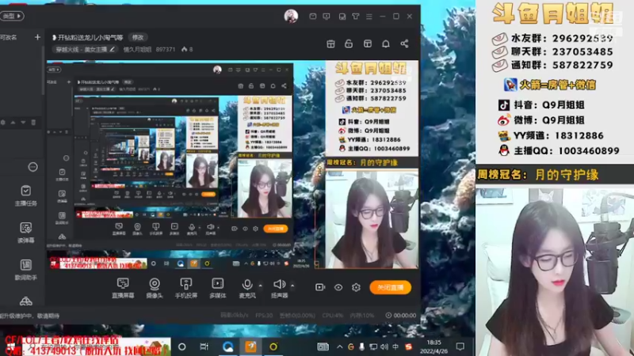Click the share icon in header
This screenshot has width=634, height=356.
click(x=404, y=44)
